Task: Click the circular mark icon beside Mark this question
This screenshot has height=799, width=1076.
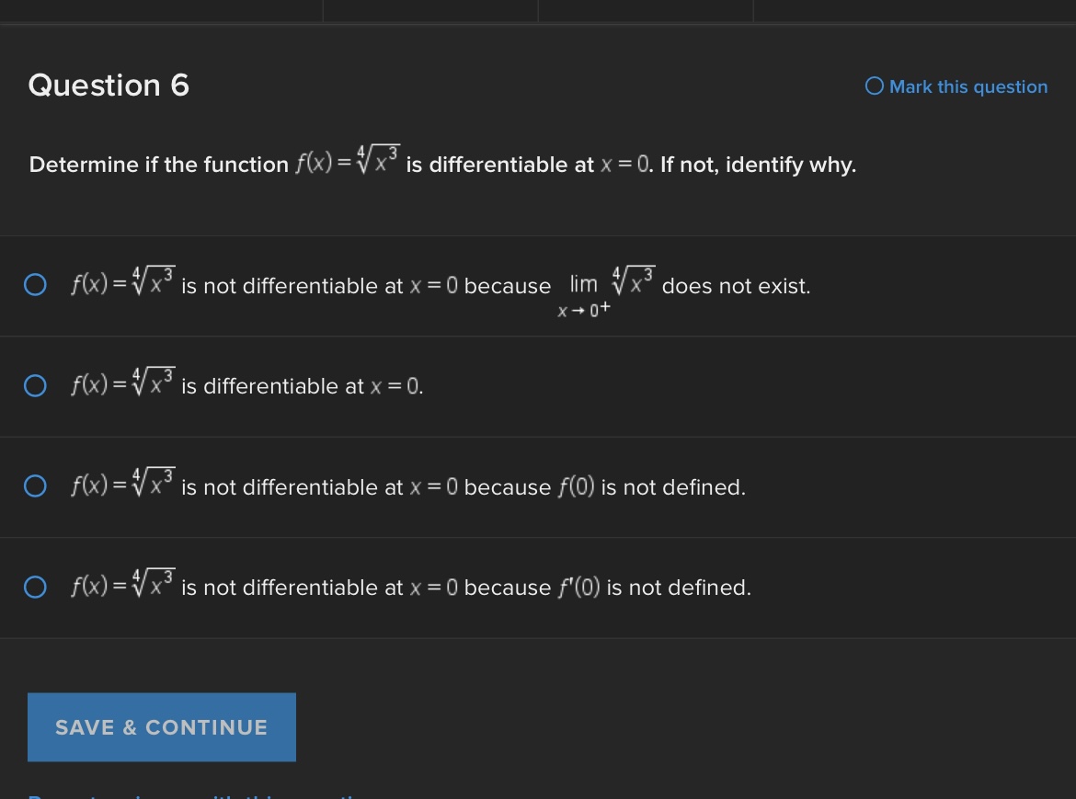Action: click(872, 86)
